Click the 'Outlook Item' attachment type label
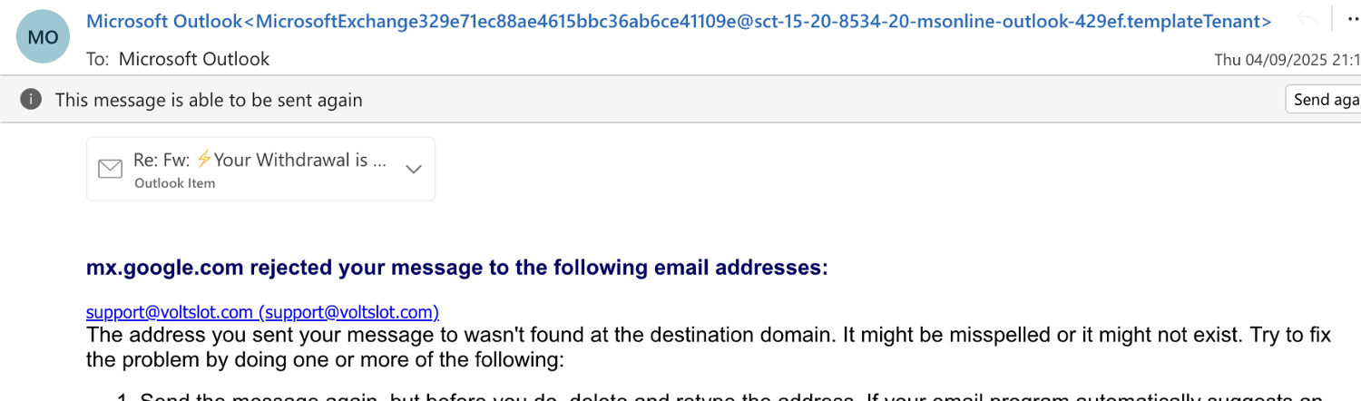Image resolution: width=1361 pixels, height=401 pixels. point(174,183)
